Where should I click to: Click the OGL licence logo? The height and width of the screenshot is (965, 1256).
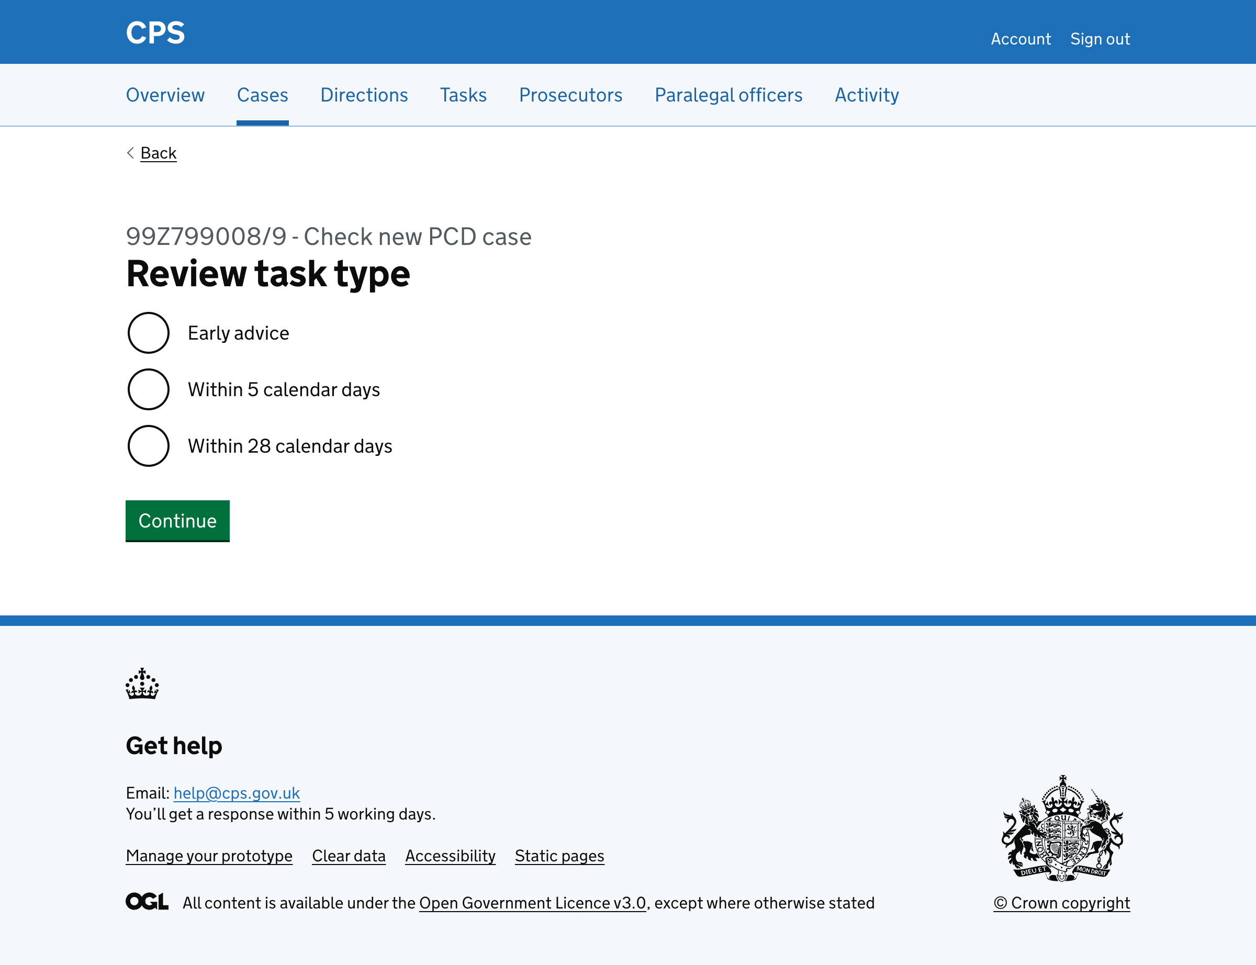[147, 902]
